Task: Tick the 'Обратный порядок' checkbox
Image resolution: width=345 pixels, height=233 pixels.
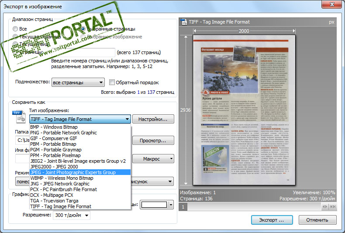Action: (112, 82)
